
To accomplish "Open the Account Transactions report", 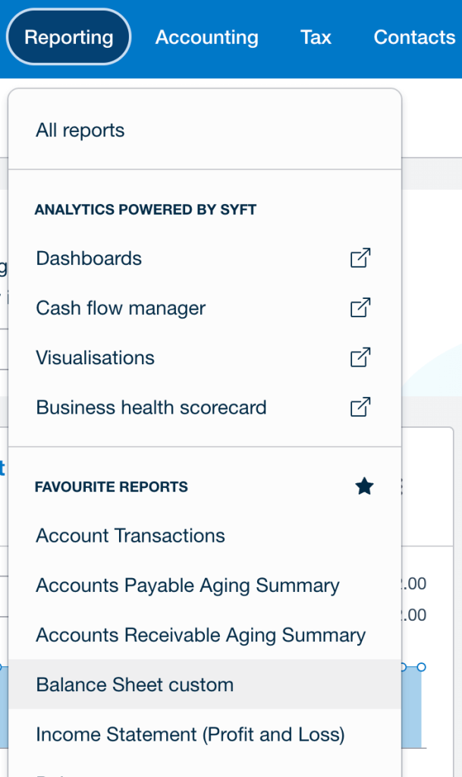I will 130,536.
